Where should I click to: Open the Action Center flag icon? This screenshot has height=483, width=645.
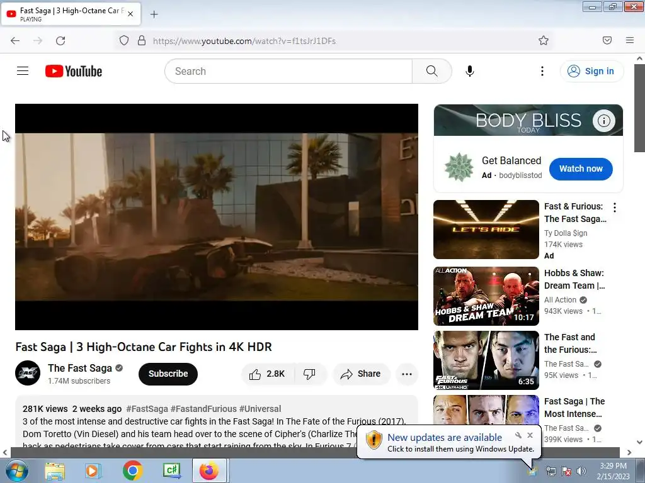566,471
